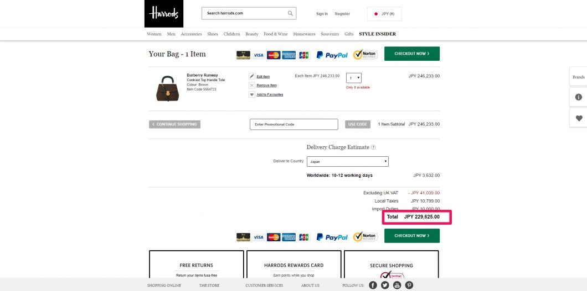This screenshot has height=291, width=587.
Task: Open the Harrods Pinterest icon
Action: point(409,285)
